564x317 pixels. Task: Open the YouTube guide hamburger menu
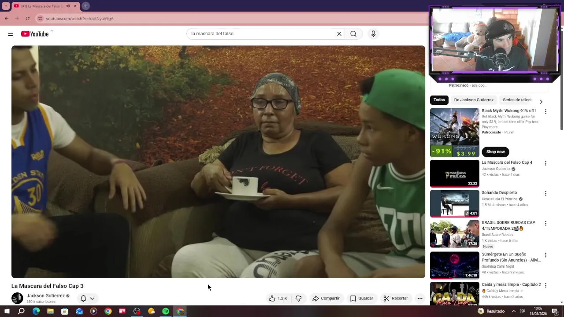coord(11,34)
